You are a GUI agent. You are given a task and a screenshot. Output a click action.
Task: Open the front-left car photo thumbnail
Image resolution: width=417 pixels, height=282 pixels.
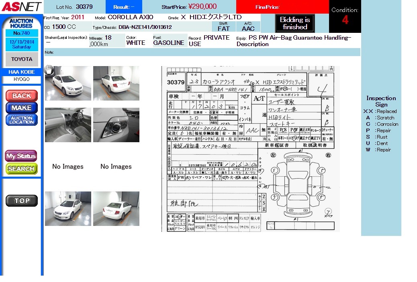click(x=68, y=83)
